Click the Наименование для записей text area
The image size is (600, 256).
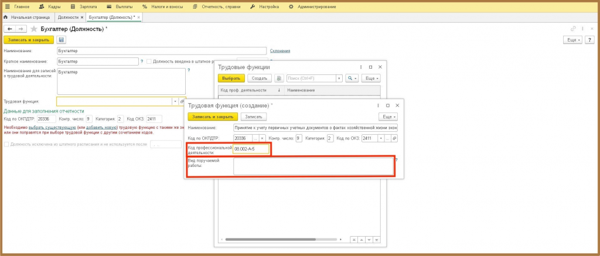pyautogui.click(x=121, y=81)
